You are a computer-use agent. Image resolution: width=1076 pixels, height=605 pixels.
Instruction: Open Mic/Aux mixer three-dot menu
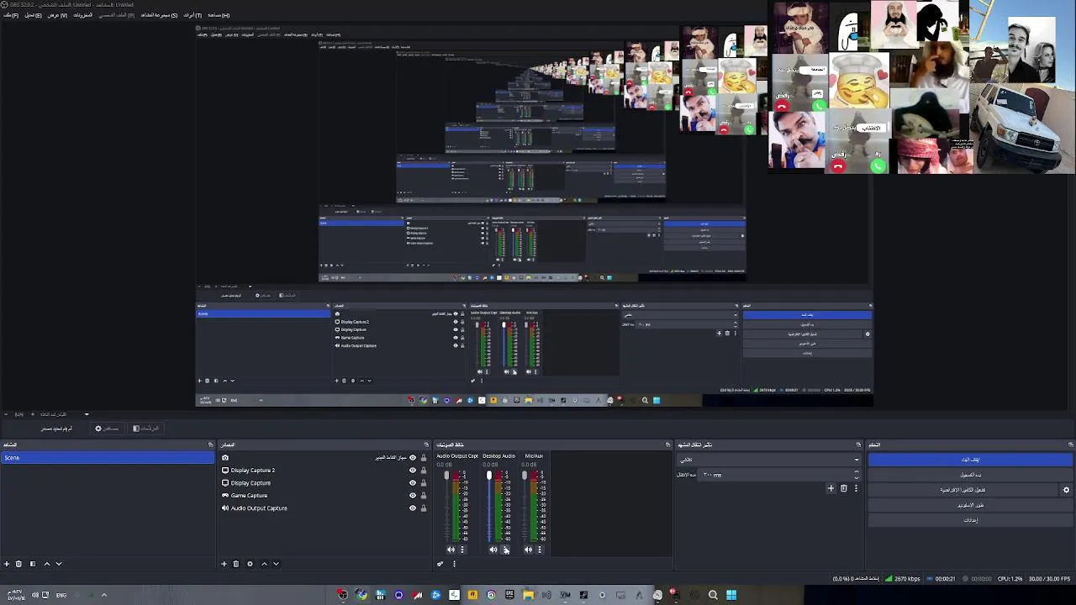click(x=539, y=550)
